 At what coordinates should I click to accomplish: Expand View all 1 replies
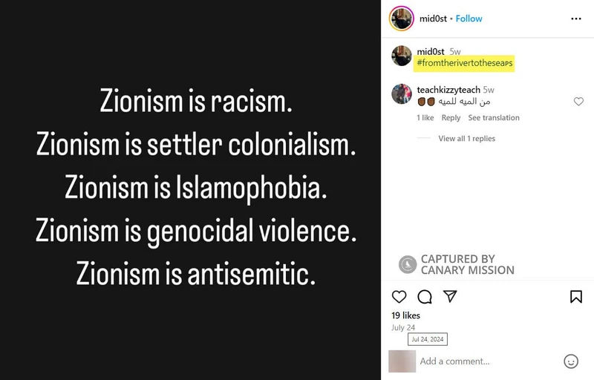(x=466, y=139)
